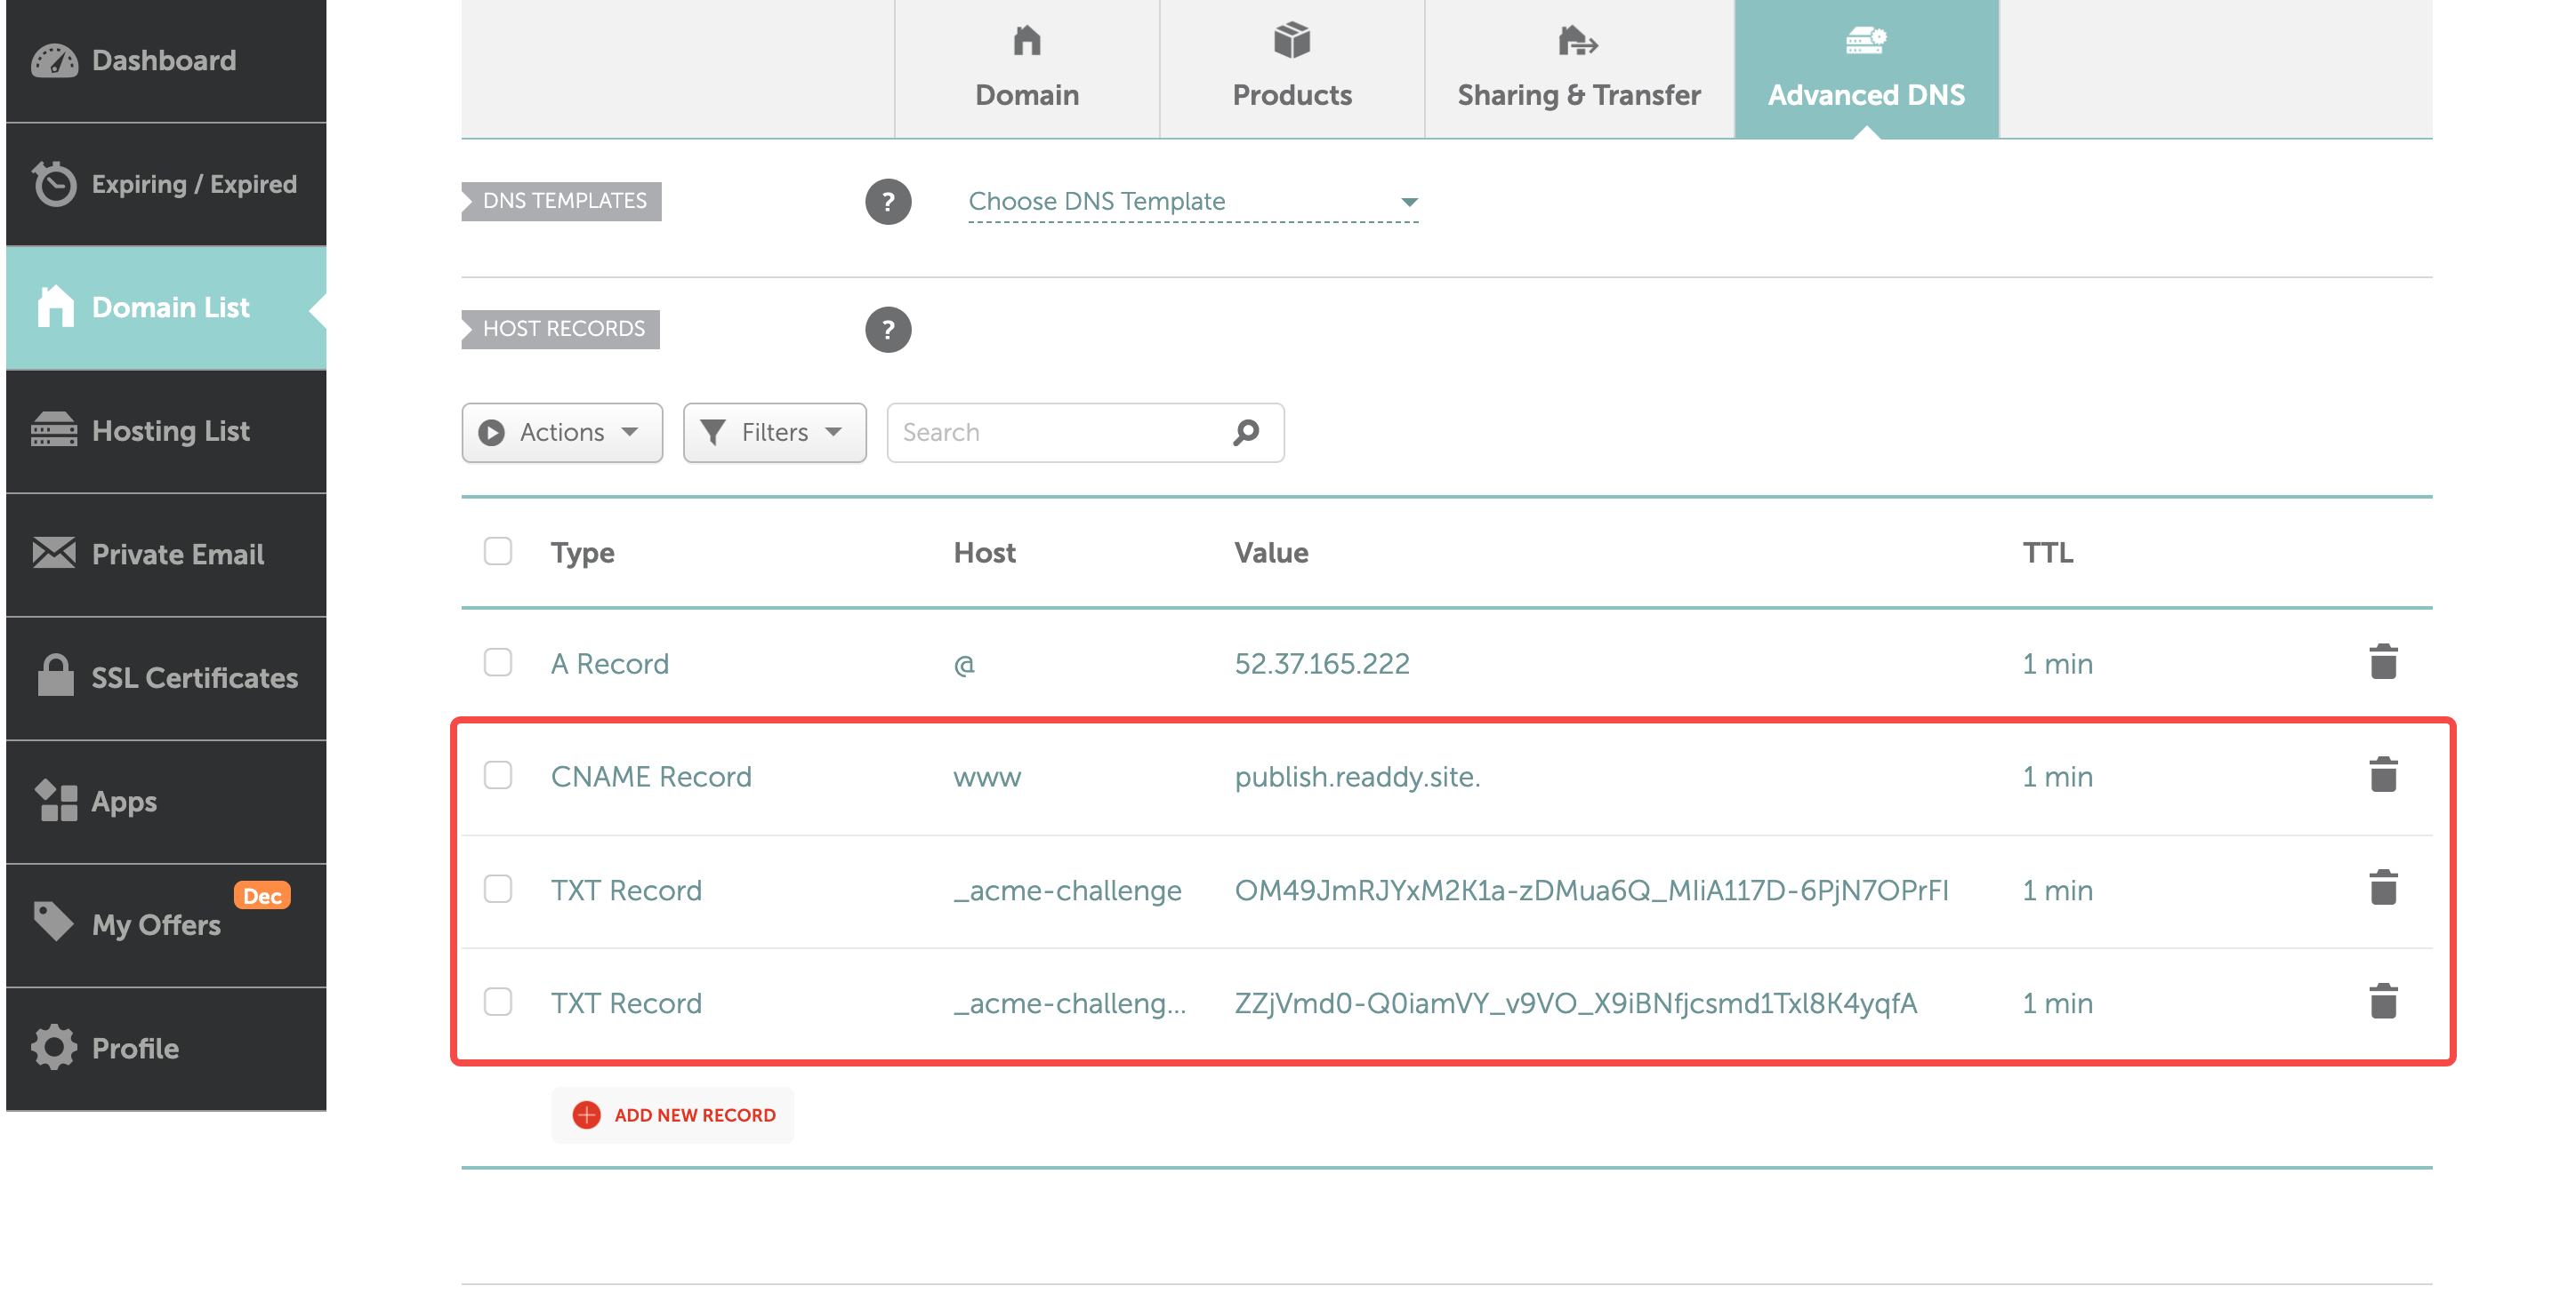Click the DNS Templates help question icon
Image resolution: width=2576 pixels, height=1310 pixels.
[x=887, y=202]
